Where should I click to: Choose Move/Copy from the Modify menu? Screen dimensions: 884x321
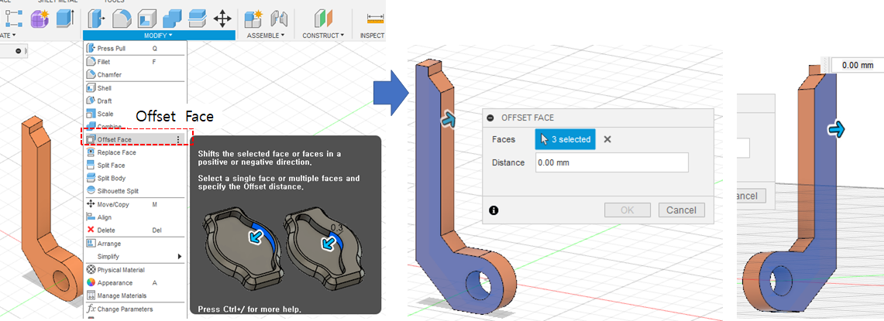135,204
